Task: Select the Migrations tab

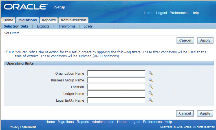Action: (28, 20)
